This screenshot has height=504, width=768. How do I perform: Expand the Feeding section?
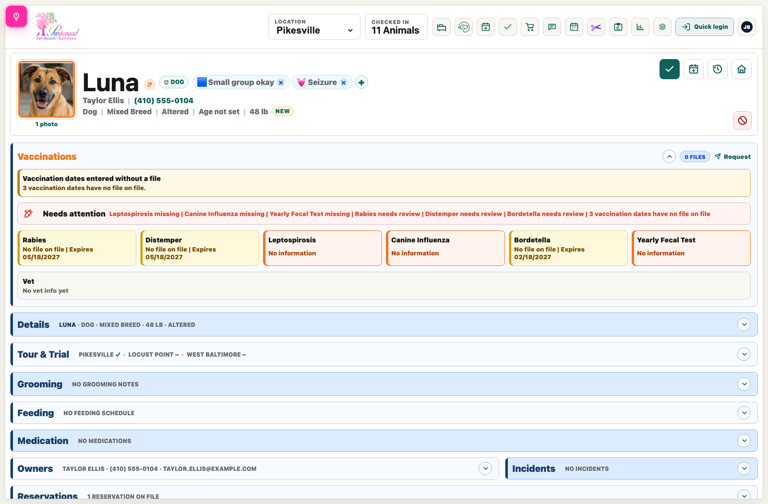click(x=744, y=413)
